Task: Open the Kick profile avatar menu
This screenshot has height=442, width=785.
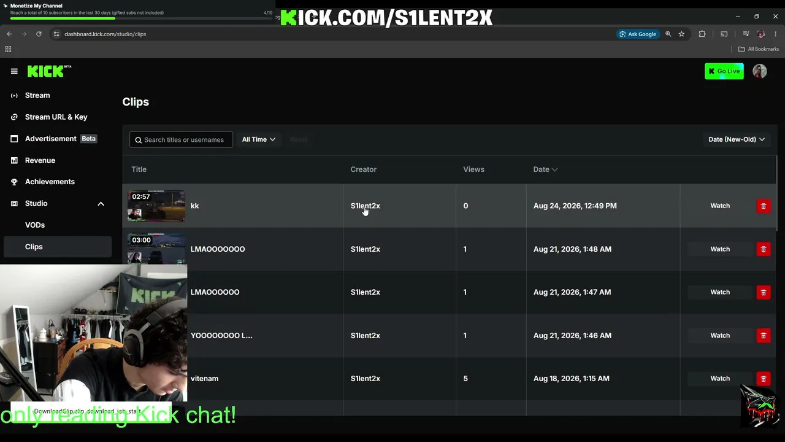Action: (760, 71)
